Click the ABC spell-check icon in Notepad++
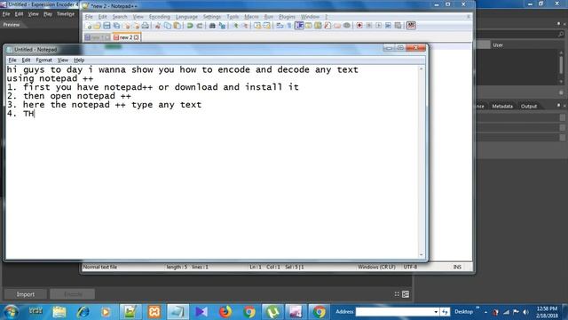The height and width of the screenshot is (320, 568). click(411, 26)
